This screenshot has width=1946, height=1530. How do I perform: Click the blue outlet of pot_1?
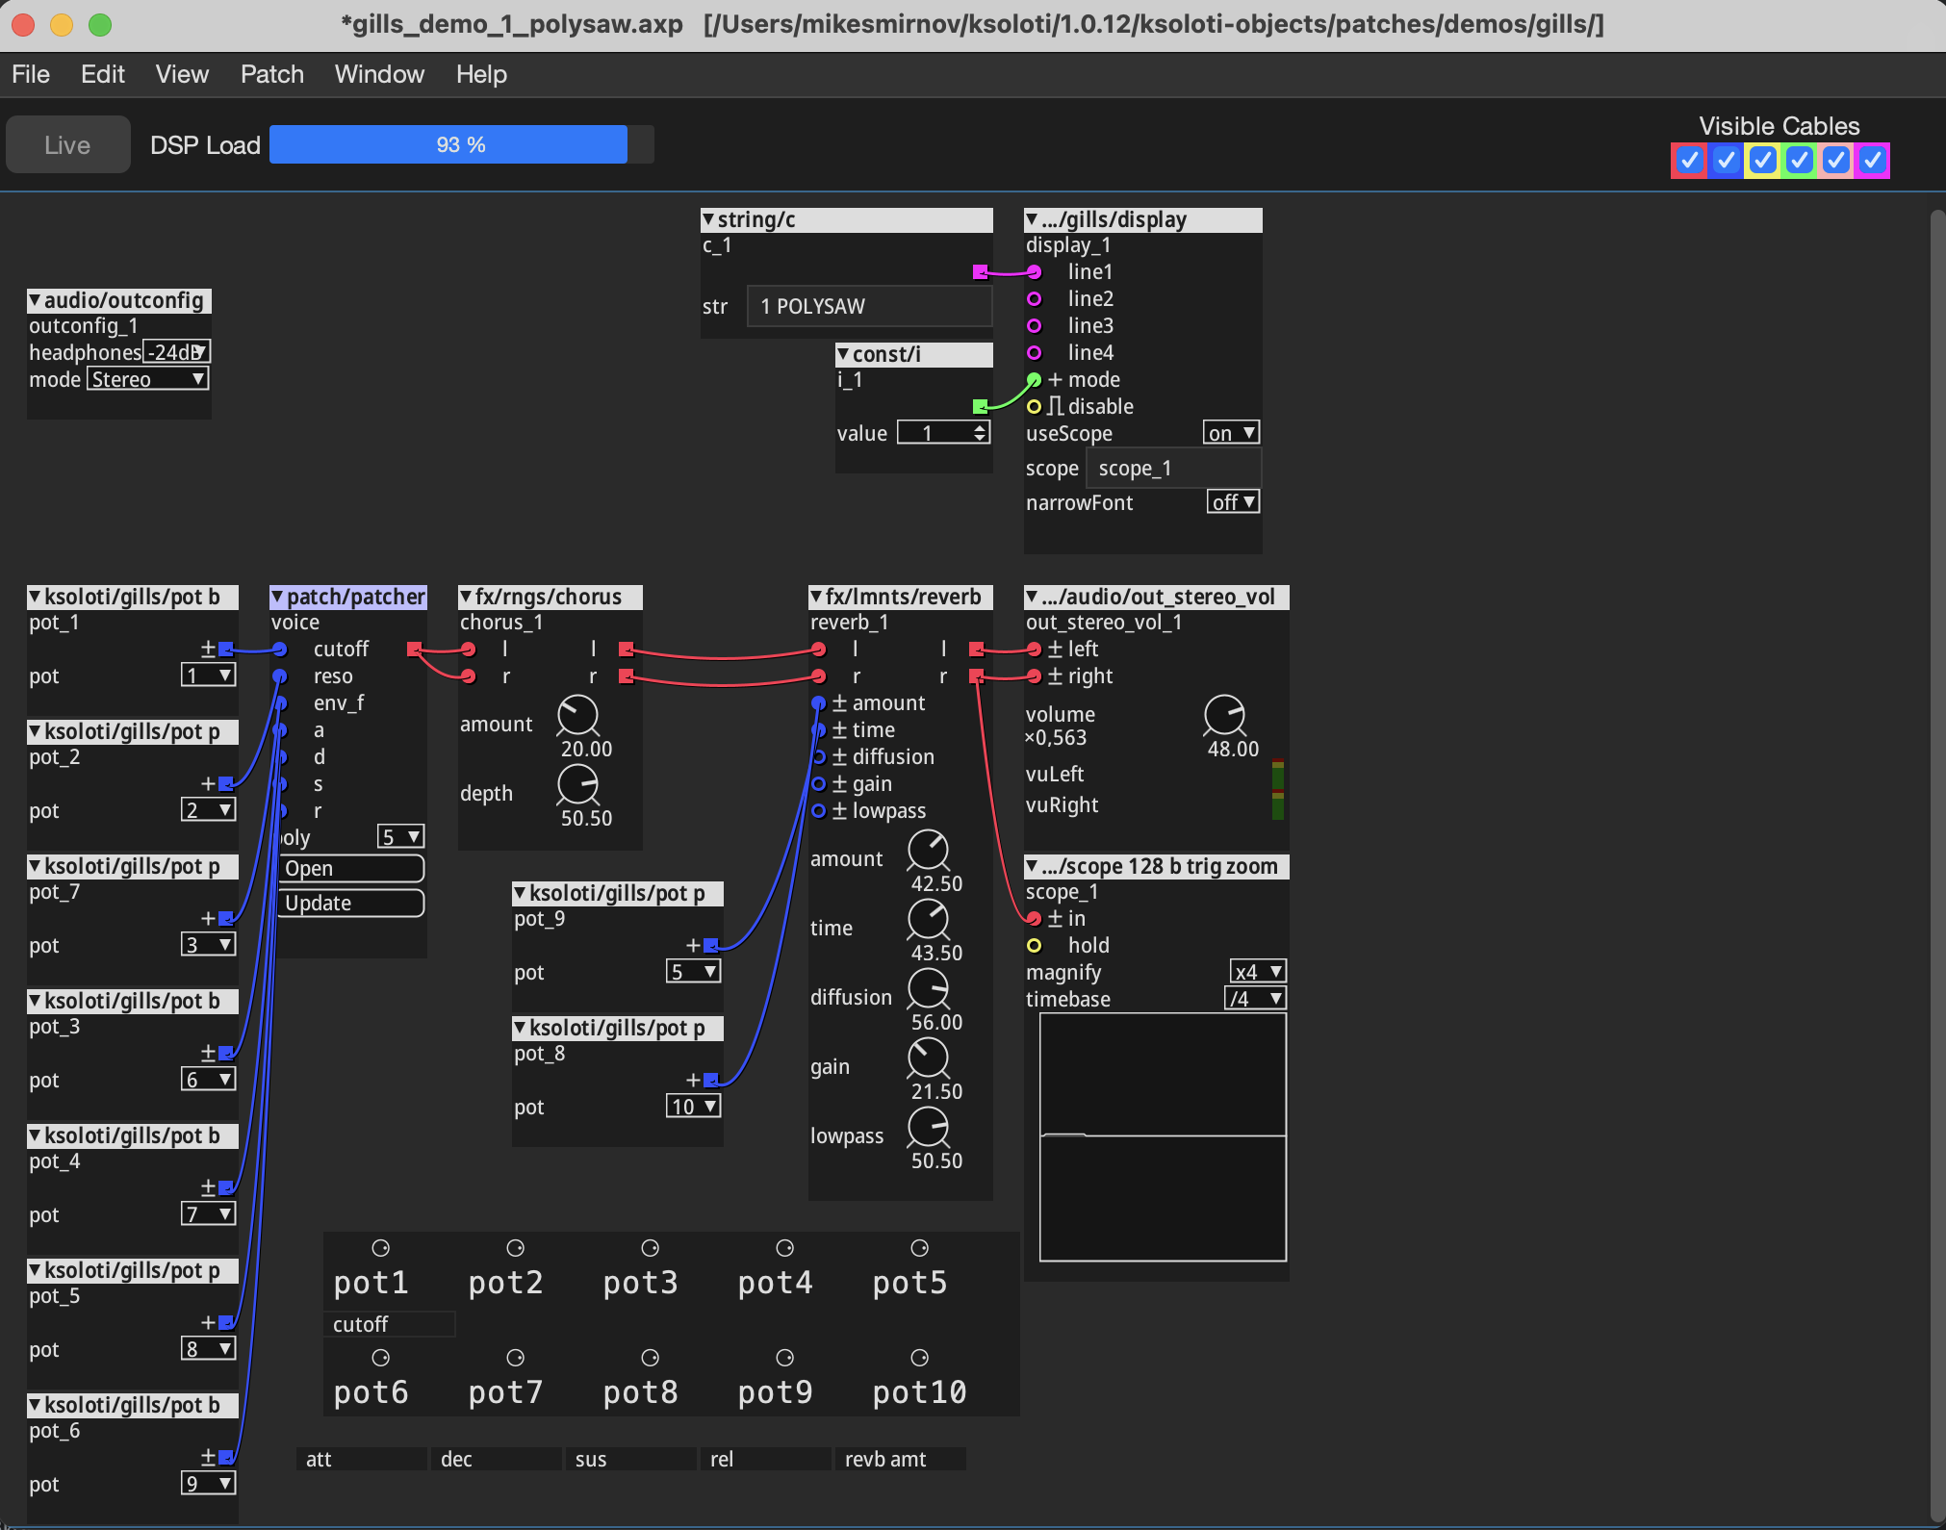pos(225,649)
